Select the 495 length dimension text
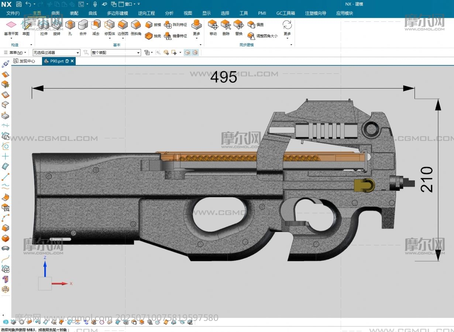Image resolution: width=454 pixels, height=332 pixels. tap(224, 77)
